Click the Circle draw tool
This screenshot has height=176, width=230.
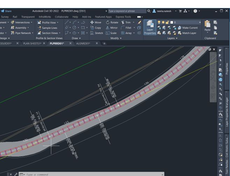[x=74, y=28]
